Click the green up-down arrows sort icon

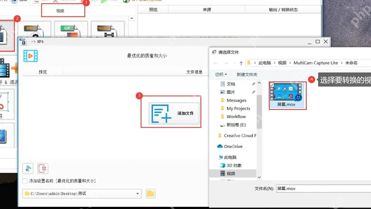pos(28,168)
